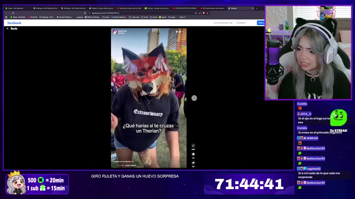
Task: Focus the Correo electrónico o teléfono field
Action: click(x=223, y=23)
